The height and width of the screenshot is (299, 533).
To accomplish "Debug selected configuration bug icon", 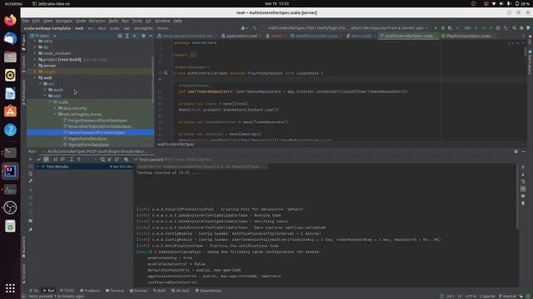I will pos(443,28).
